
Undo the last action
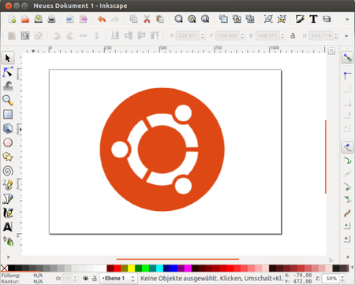tap(102, 19)
